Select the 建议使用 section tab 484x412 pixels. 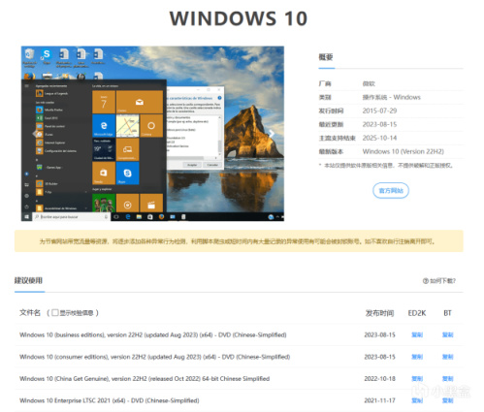[x=28, y=280]
